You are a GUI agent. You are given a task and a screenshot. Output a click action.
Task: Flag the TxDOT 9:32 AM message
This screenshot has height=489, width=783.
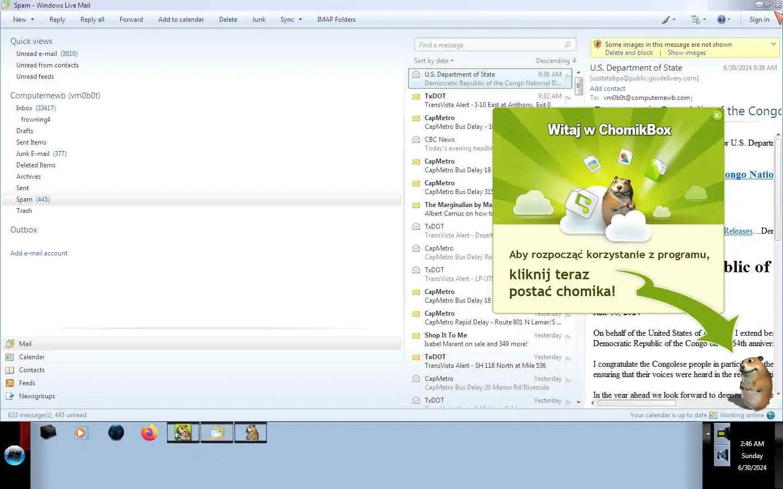568,99
